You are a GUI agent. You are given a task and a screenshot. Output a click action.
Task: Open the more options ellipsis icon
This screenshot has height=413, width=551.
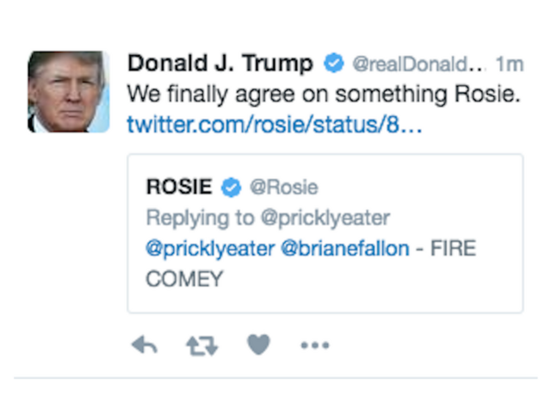(x=314, y=345)
